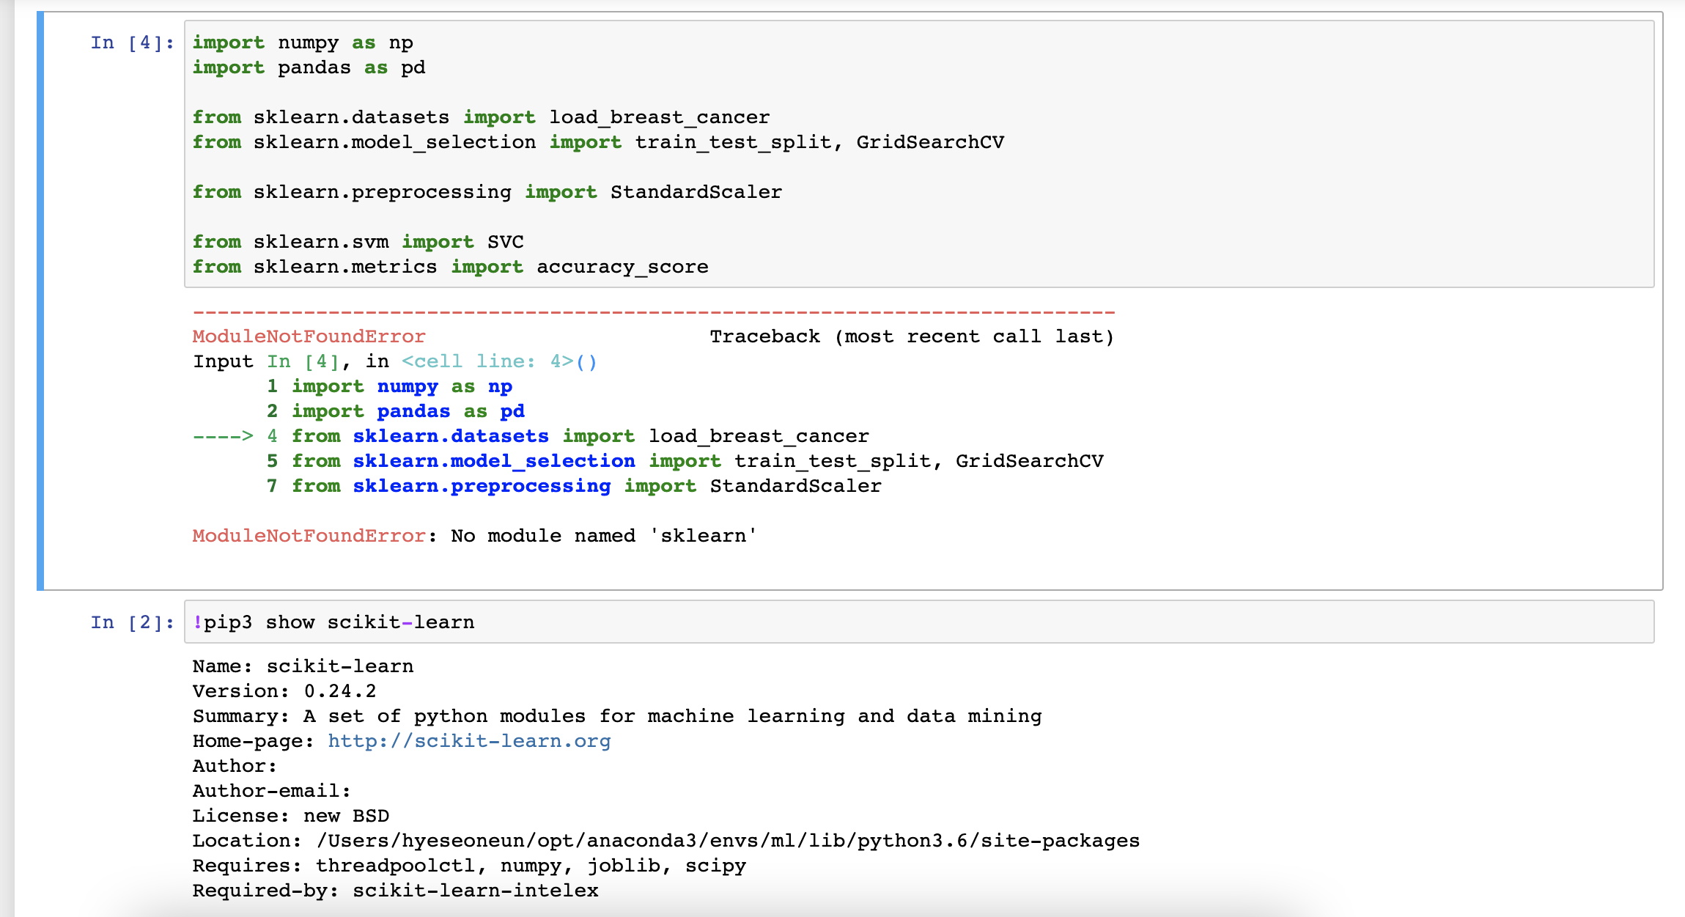1685x917 pixels.
Task: Click the numpy link on traceback line 1
Action: coord(408,386)
